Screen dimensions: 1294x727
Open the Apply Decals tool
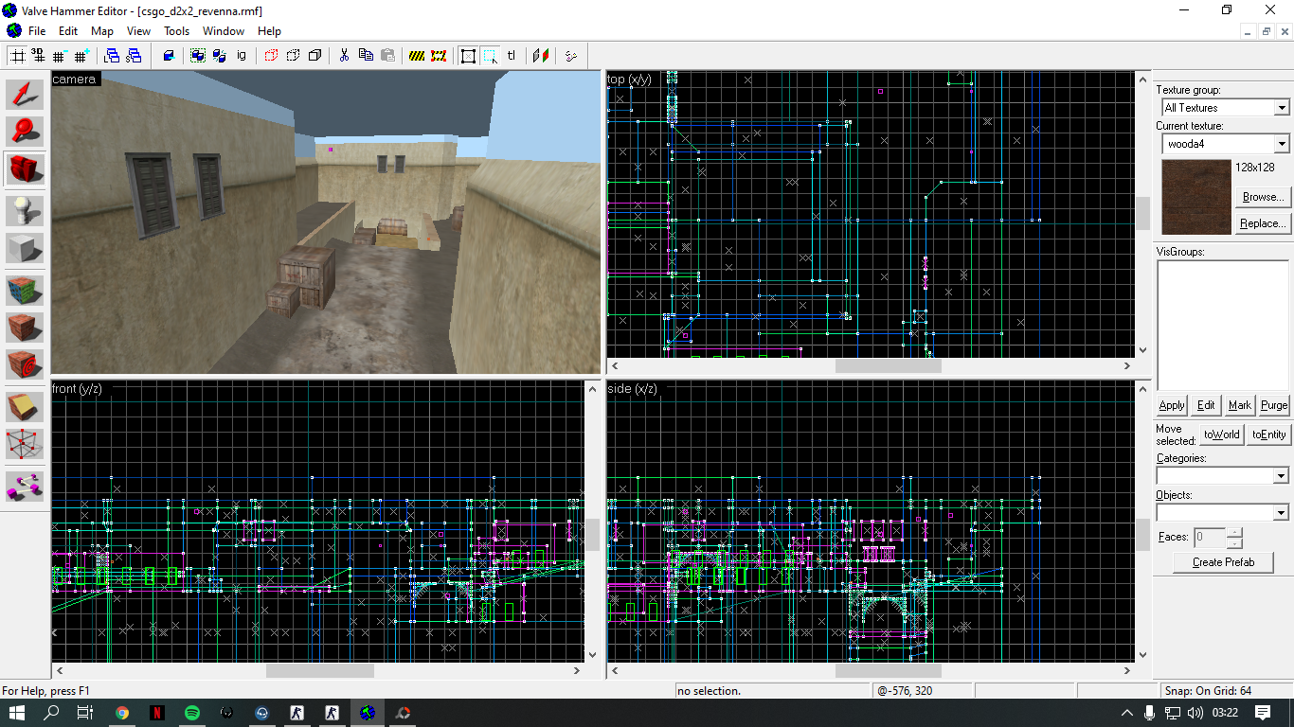[x=25, y=364]
